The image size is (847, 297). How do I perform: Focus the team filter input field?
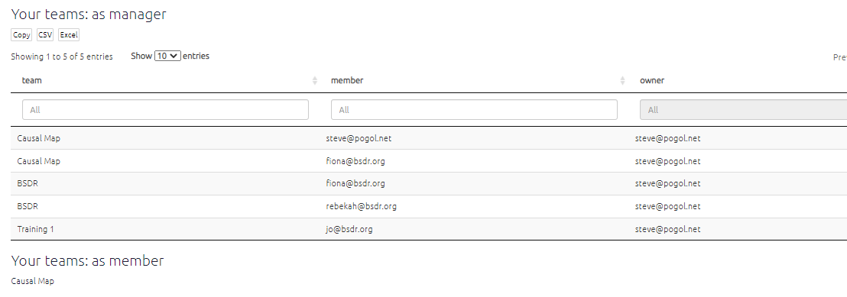click(x=165, y=110)
